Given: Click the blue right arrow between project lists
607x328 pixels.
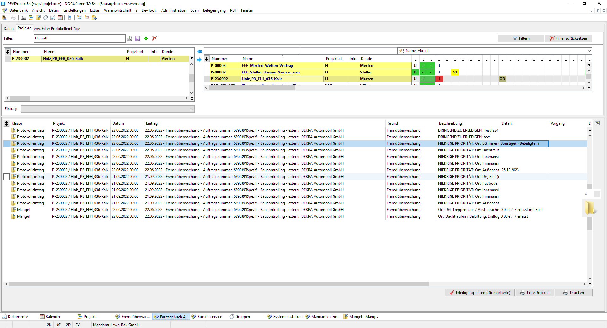Looking at the screenshot, I should coord(199,59).
